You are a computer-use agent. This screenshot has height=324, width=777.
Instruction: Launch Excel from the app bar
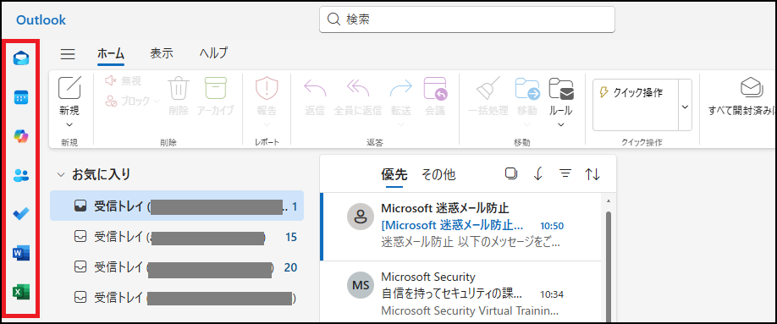click(x=21, y=292)
